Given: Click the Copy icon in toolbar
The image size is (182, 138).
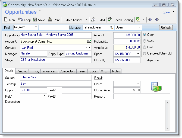Looking at the screenshot, I should [x=21, y=20].
